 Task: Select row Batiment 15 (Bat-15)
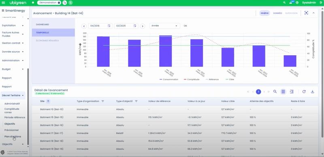(175, 117)
